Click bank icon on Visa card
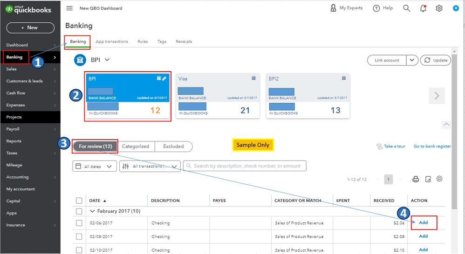Viewport: 465px width, 254px height. [253, 78]
